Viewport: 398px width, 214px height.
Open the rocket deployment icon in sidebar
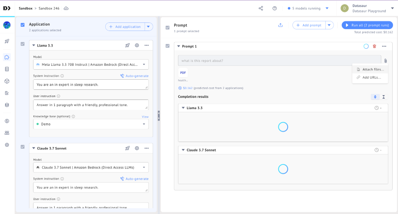tap(7, 41)
